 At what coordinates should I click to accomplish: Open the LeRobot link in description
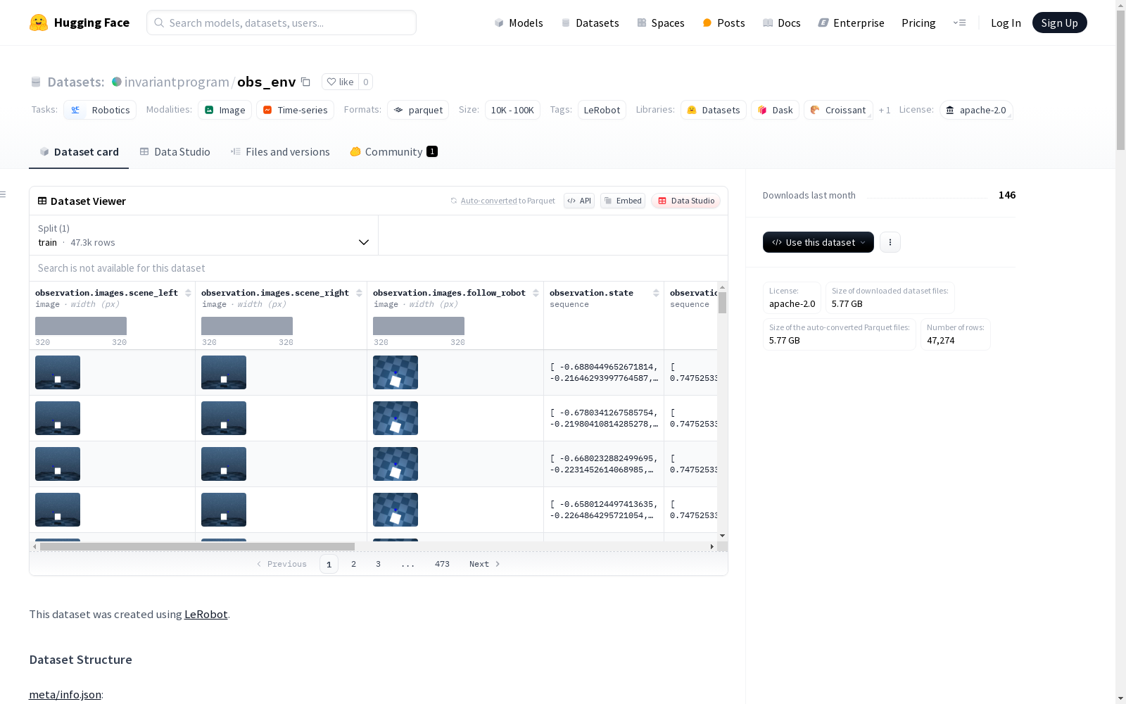205,614
